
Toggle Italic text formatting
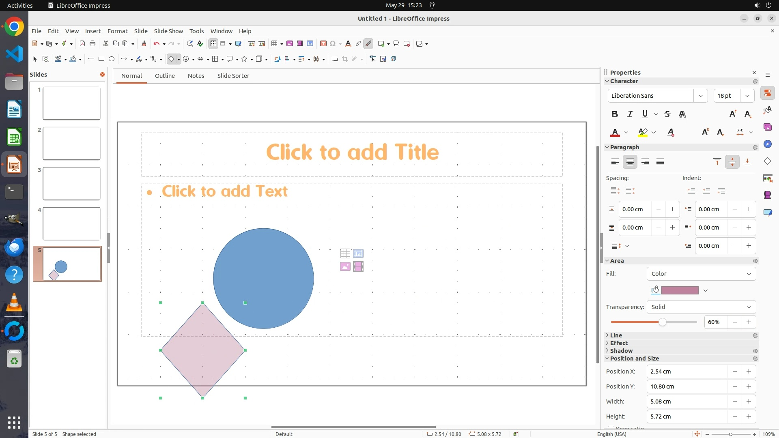[x=630, y=114]
